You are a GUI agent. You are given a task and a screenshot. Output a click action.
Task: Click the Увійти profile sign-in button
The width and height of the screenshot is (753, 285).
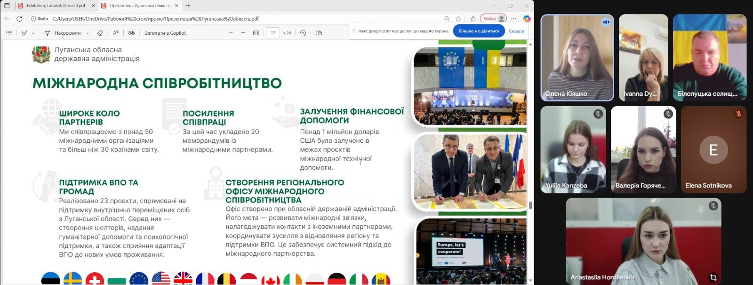tap(493, 19)
